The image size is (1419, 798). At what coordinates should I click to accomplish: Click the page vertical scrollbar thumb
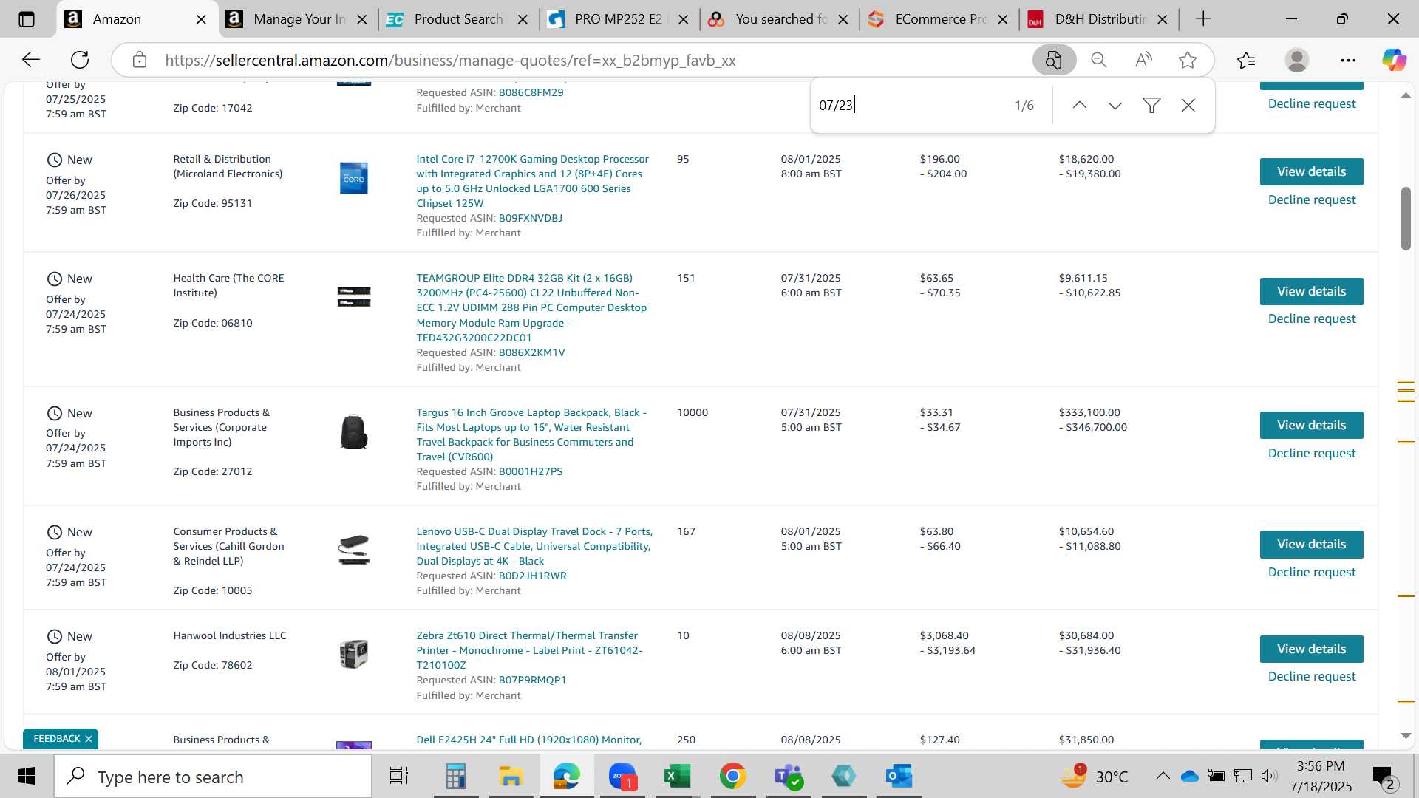(1406, 219)
